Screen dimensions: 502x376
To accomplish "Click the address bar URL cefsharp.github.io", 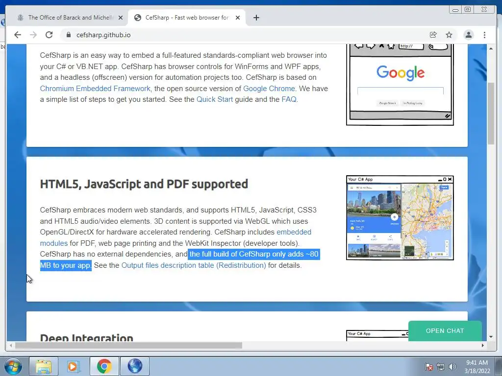I will tap(103, 35).
